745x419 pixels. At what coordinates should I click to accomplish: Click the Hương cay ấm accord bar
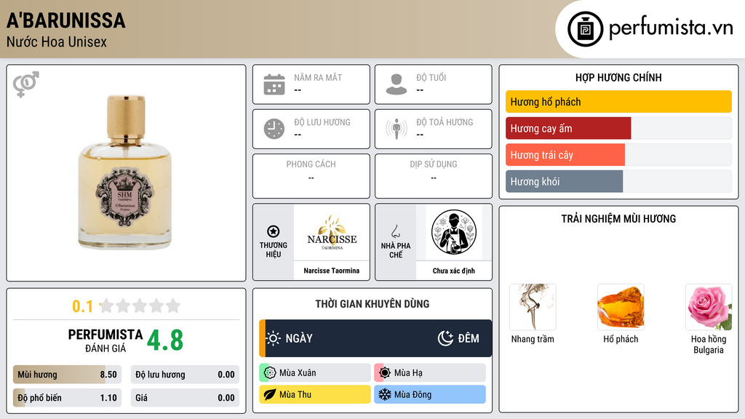tap(618, 128)
